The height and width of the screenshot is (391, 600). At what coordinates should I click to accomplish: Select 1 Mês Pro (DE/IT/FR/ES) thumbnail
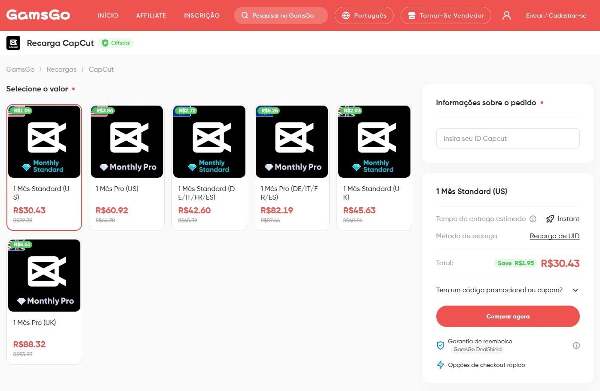point(292,142)
